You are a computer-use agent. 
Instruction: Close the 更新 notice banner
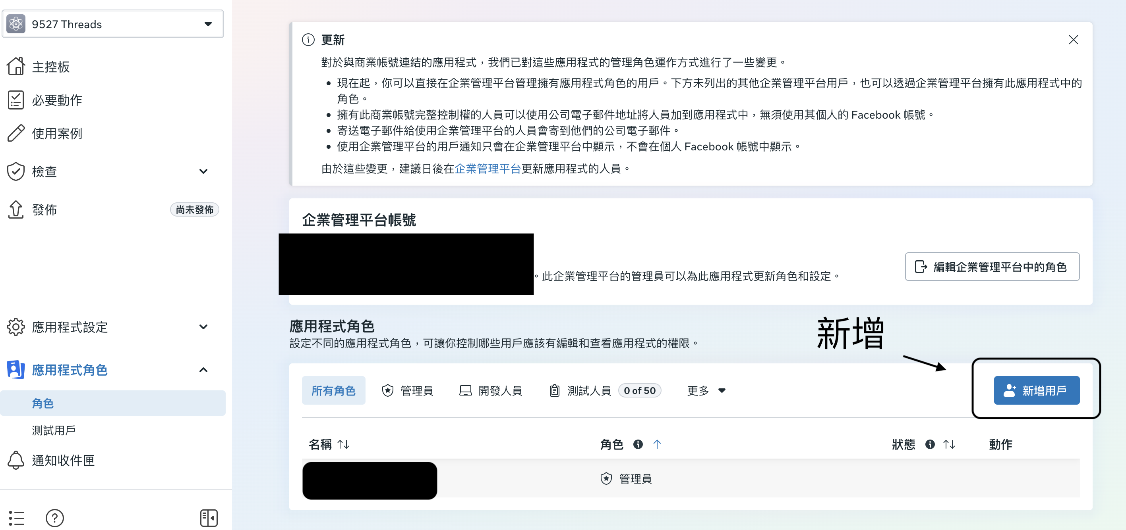click(x=1073, y=40)
